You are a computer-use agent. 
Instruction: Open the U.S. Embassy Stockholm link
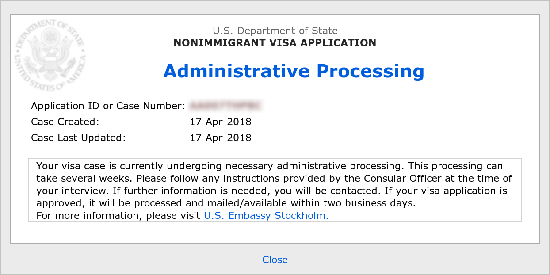266,216
